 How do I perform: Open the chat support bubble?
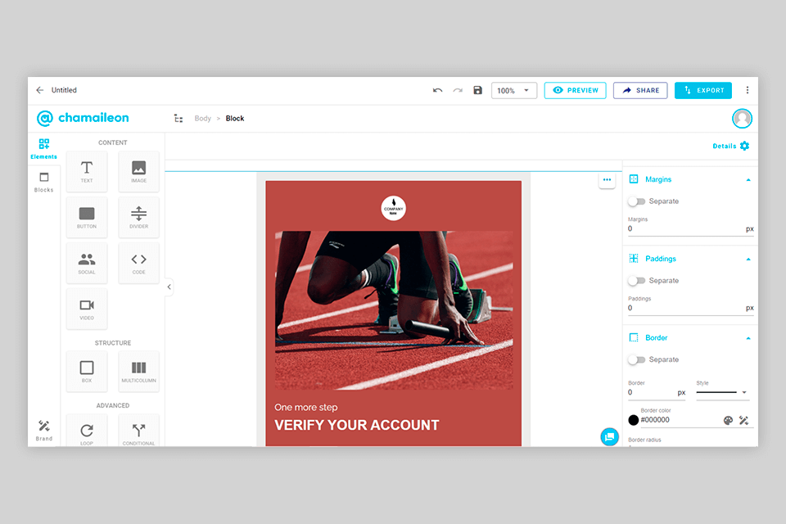609,436
